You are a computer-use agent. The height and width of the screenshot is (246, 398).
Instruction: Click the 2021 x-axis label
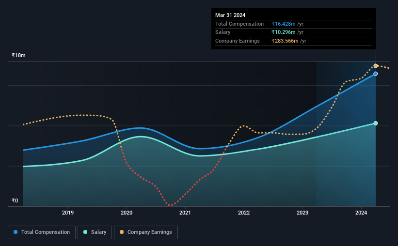click(x=185, y=213)
